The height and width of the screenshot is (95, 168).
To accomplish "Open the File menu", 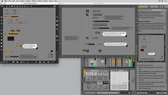I will tap(10, 1).
